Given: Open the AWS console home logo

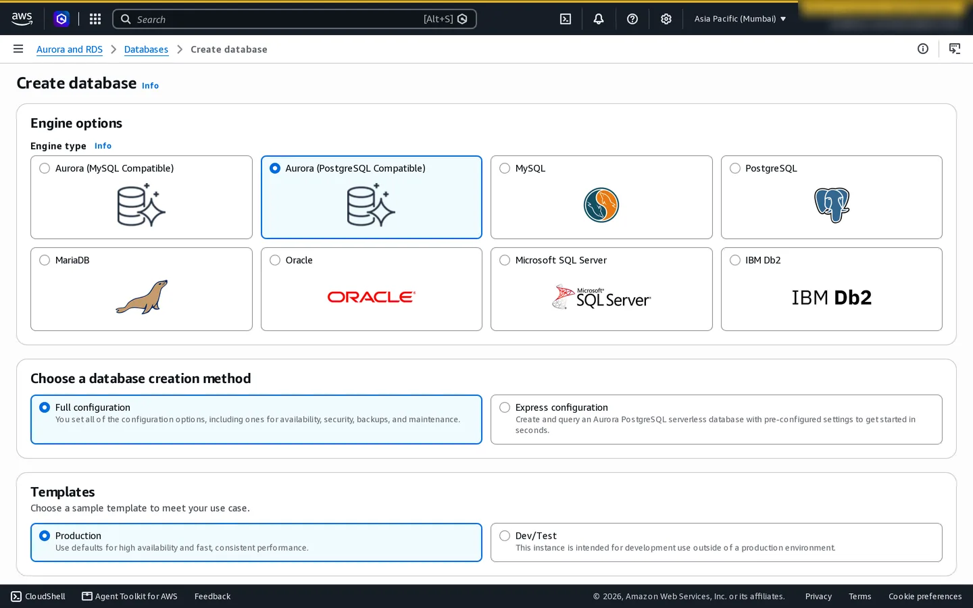Looking at the screenshot, I should tap(22, 19).
